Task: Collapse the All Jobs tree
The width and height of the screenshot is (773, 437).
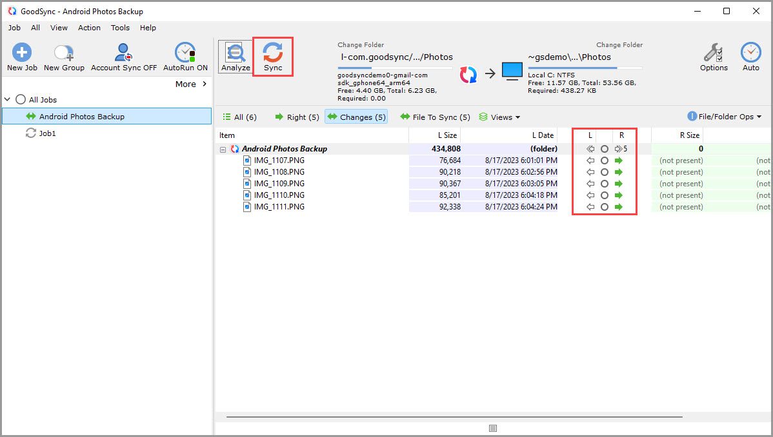Action: click(7, 99)
